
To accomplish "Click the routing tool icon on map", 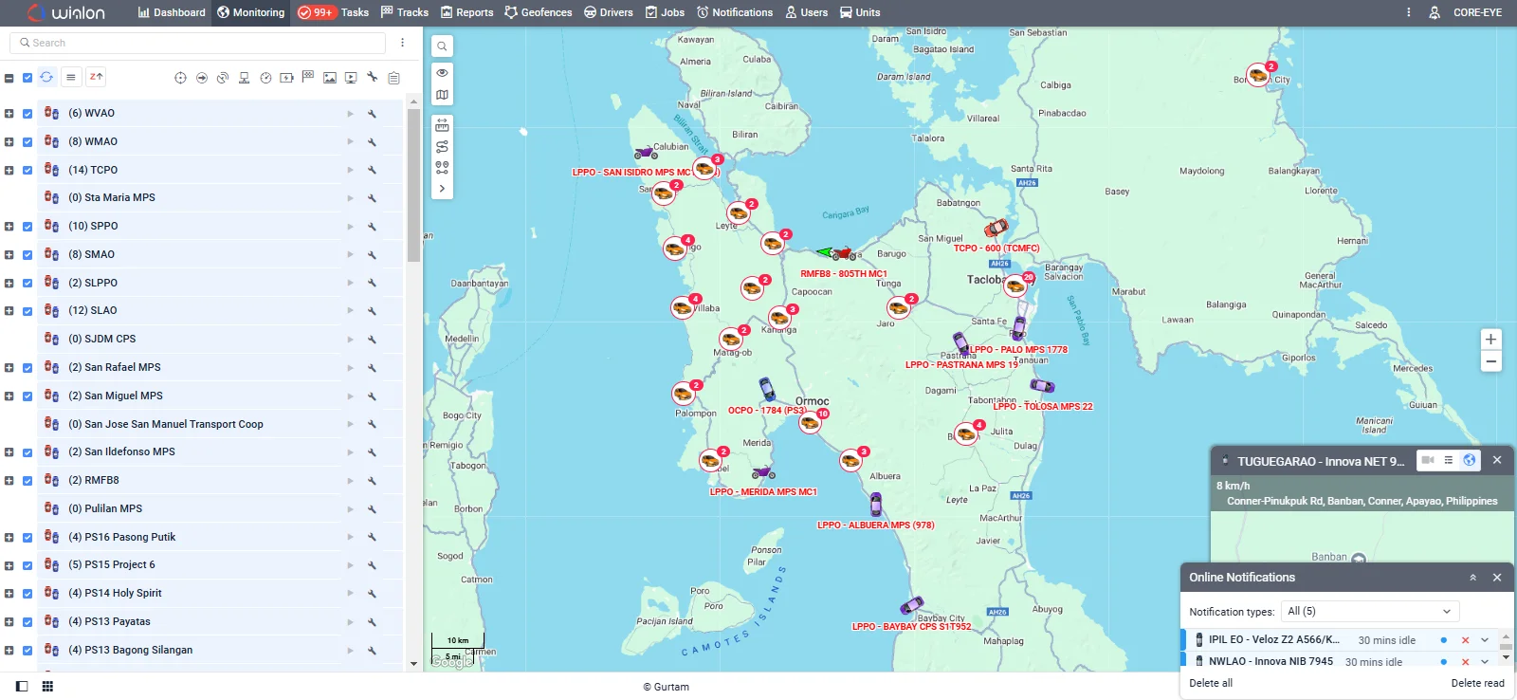I will 442,147.
